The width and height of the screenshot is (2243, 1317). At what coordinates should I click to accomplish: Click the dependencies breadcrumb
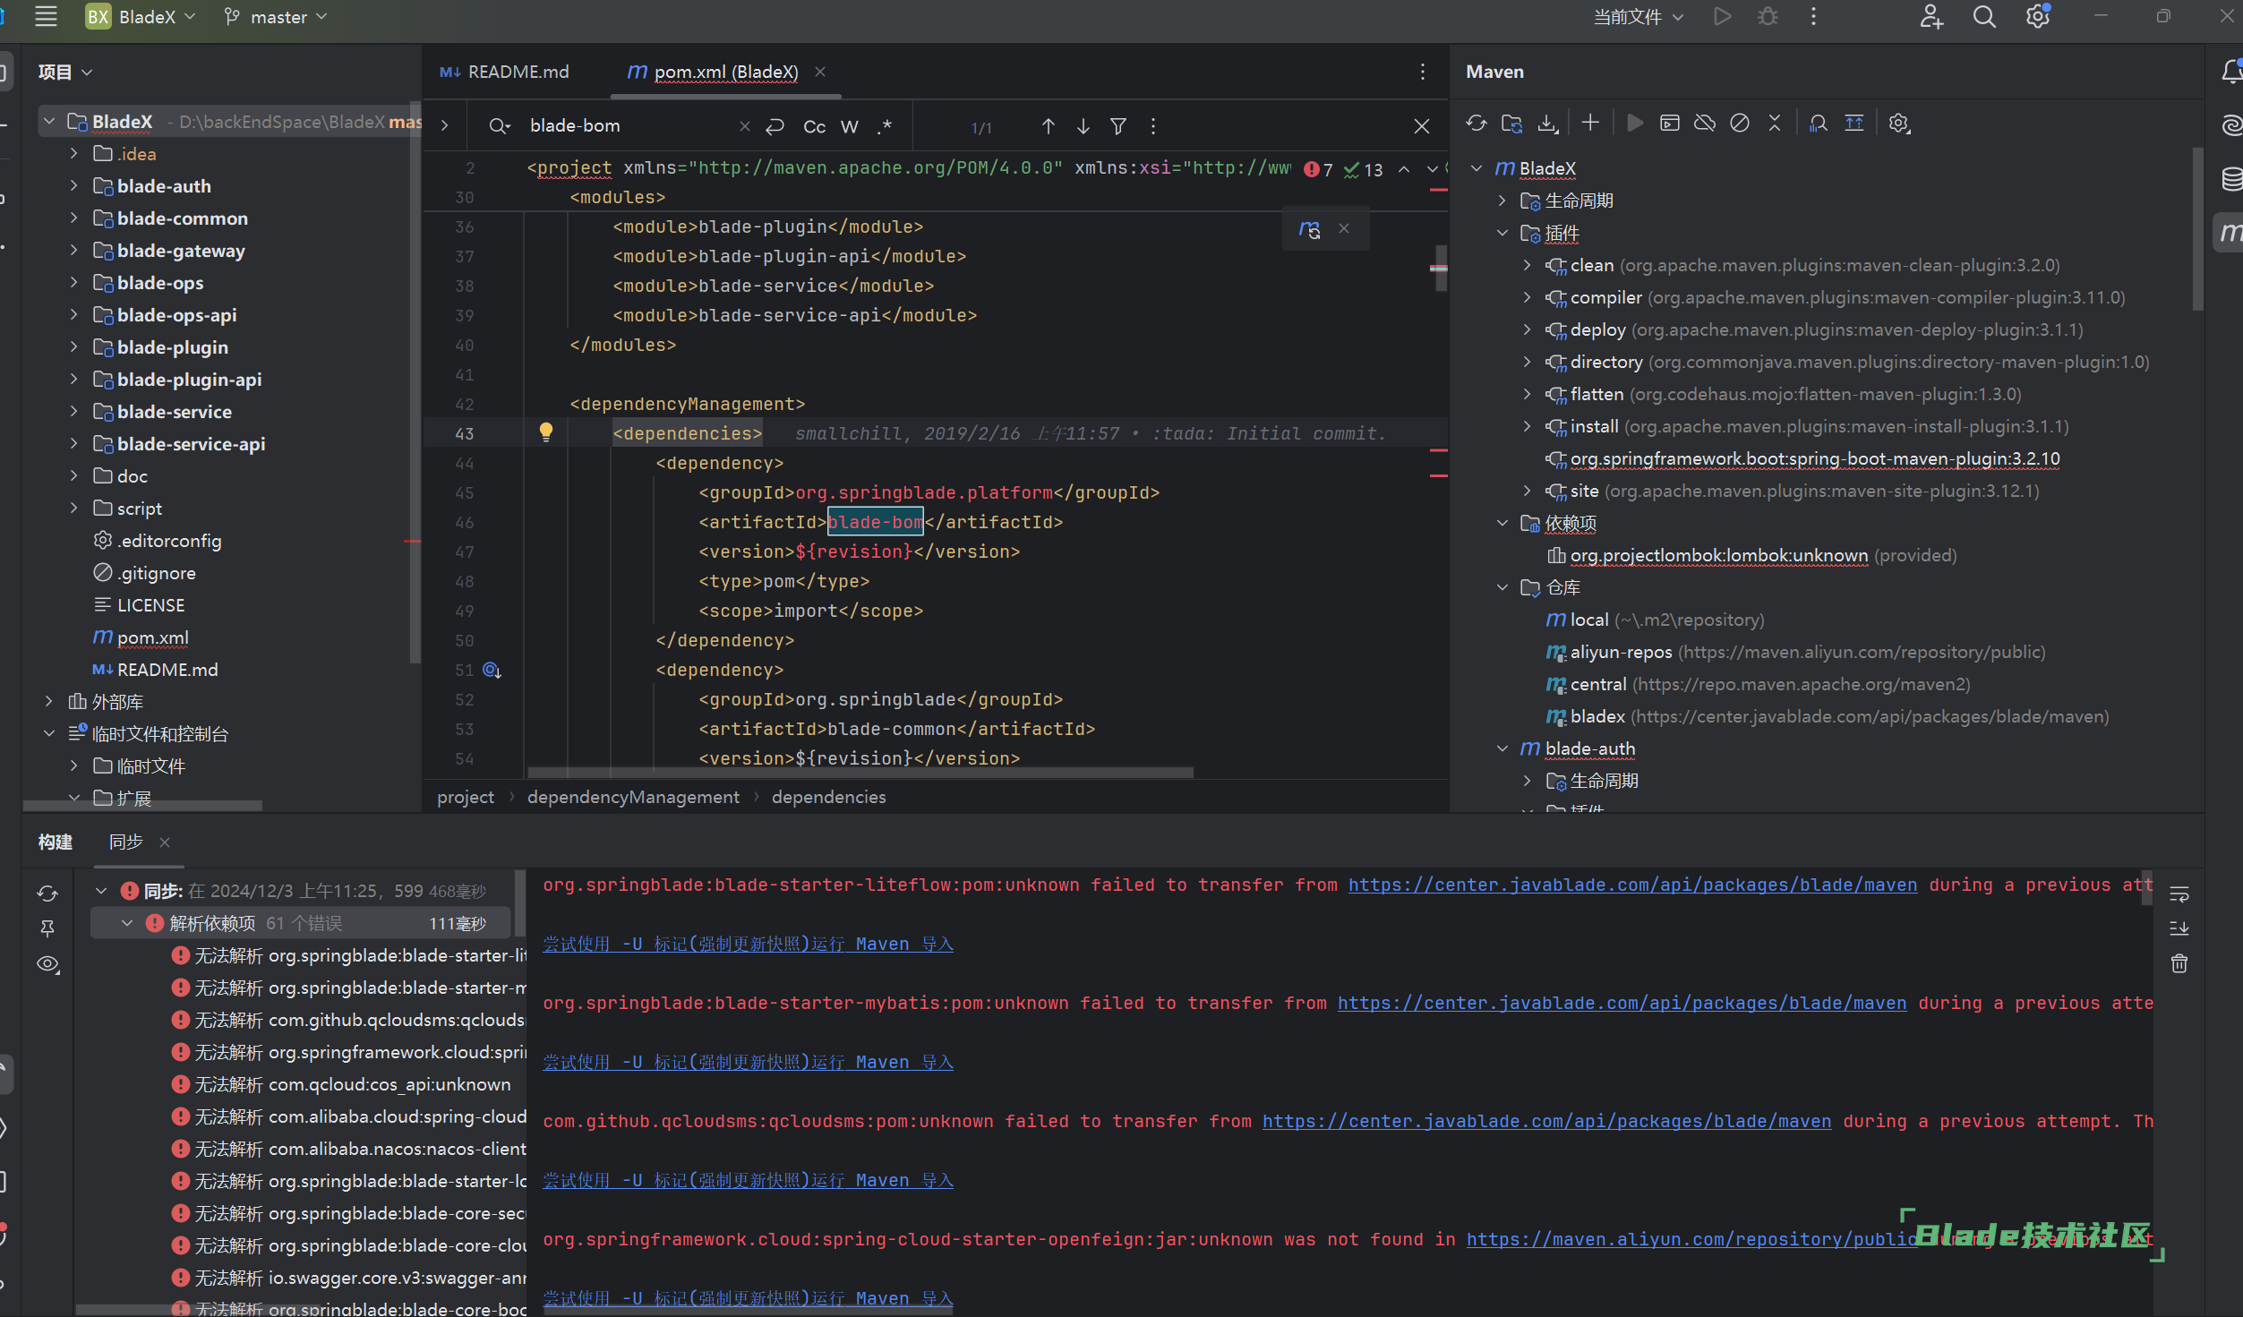829,797
